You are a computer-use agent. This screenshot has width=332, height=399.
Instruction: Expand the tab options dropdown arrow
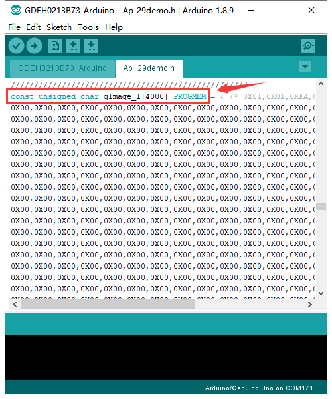pos(305,67)
